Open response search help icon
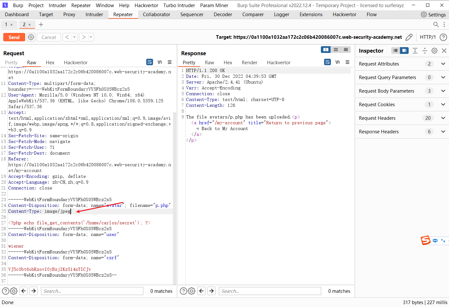Viewport: 449px width, 307px height. click(x=183, y=291)
